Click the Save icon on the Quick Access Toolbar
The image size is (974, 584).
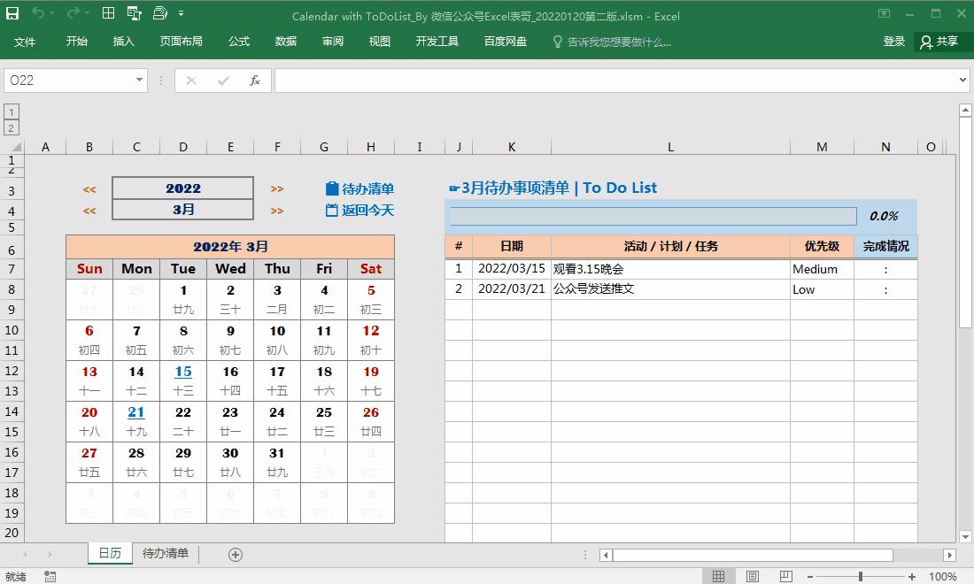coord(12,13)
